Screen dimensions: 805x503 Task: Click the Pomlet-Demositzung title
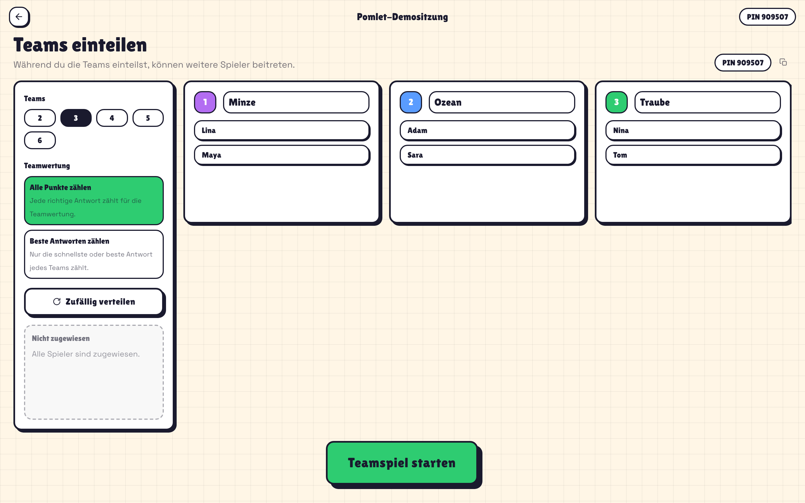pyautogui.click(x=402, y=17)
